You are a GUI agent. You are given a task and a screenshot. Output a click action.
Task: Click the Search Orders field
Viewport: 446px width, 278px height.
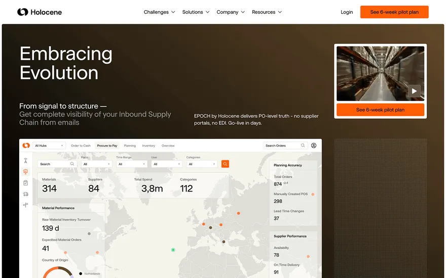coord(285,146)
